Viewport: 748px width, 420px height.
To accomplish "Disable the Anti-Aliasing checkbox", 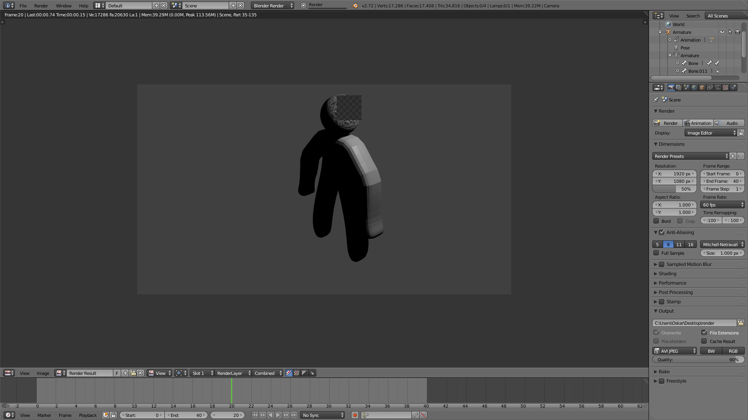I will coord(662,233).
